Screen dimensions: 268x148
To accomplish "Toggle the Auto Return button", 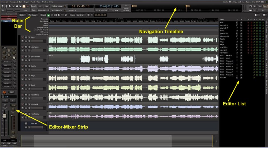I will coord(58,10).
